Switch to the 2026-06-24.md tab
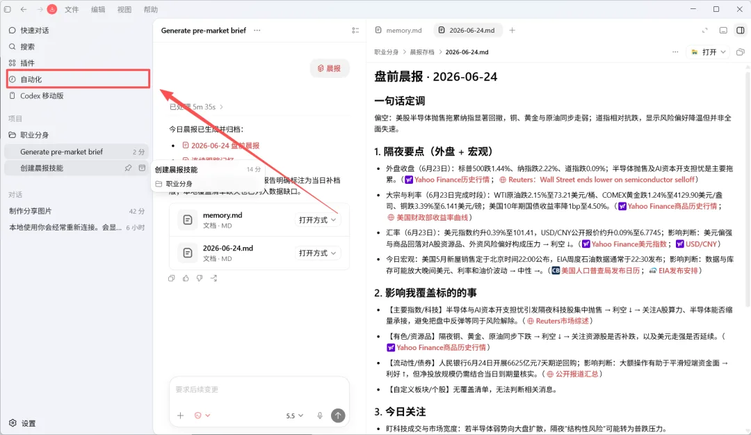 (x=467, y=30)
